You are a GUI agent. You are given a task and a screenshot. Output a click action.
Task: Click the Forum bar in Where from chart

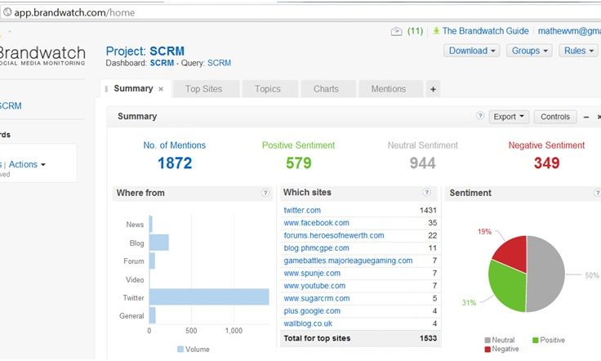point(152,261)
